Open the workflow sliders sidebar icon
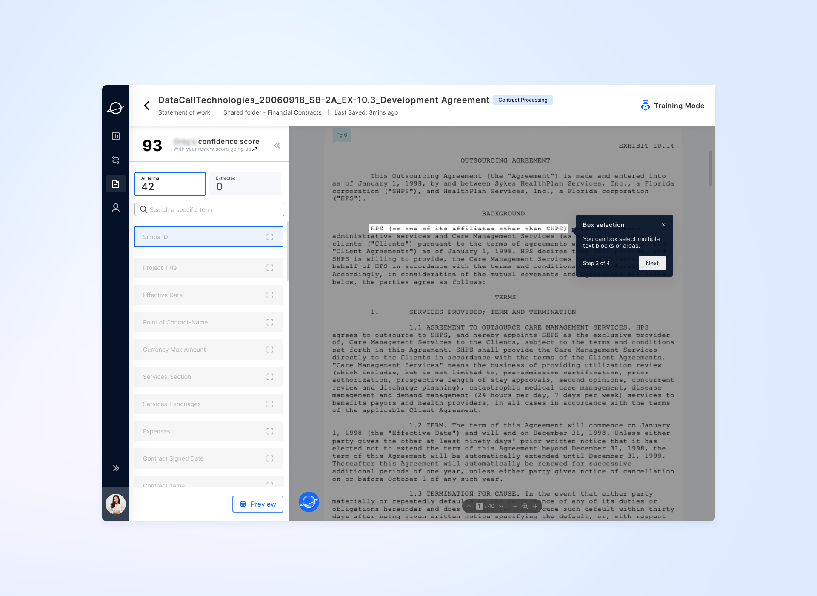The height and width of the screenshot is (596, 817). tap(116, 160)
